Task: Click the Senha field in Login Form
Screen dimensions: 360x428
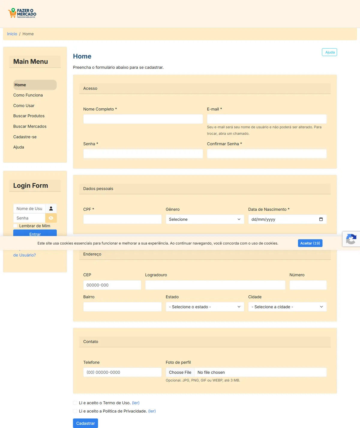Action: [x=29, y=218]
